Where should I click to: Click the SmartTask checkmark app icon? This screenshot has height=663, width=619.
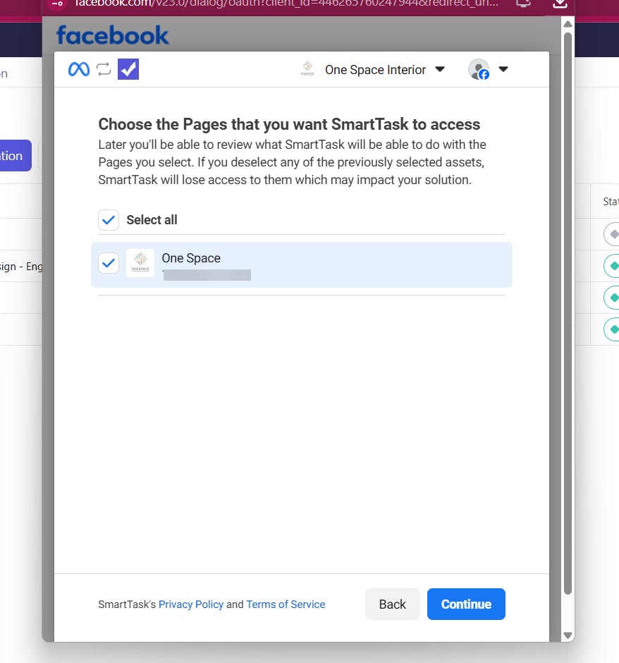(x=128, y=69)
